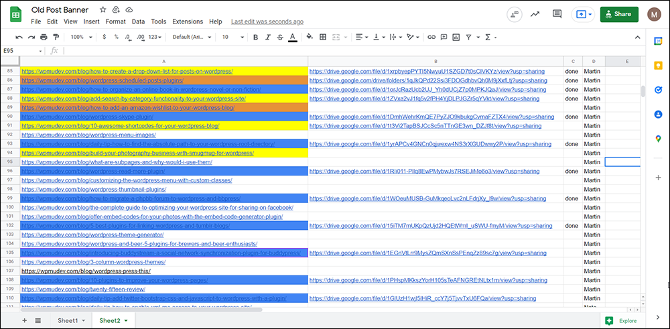Click the wordpress-skype-plugin link in row 90
The width and height of the screenshot is (670, 329).
[x=87, y=117]
